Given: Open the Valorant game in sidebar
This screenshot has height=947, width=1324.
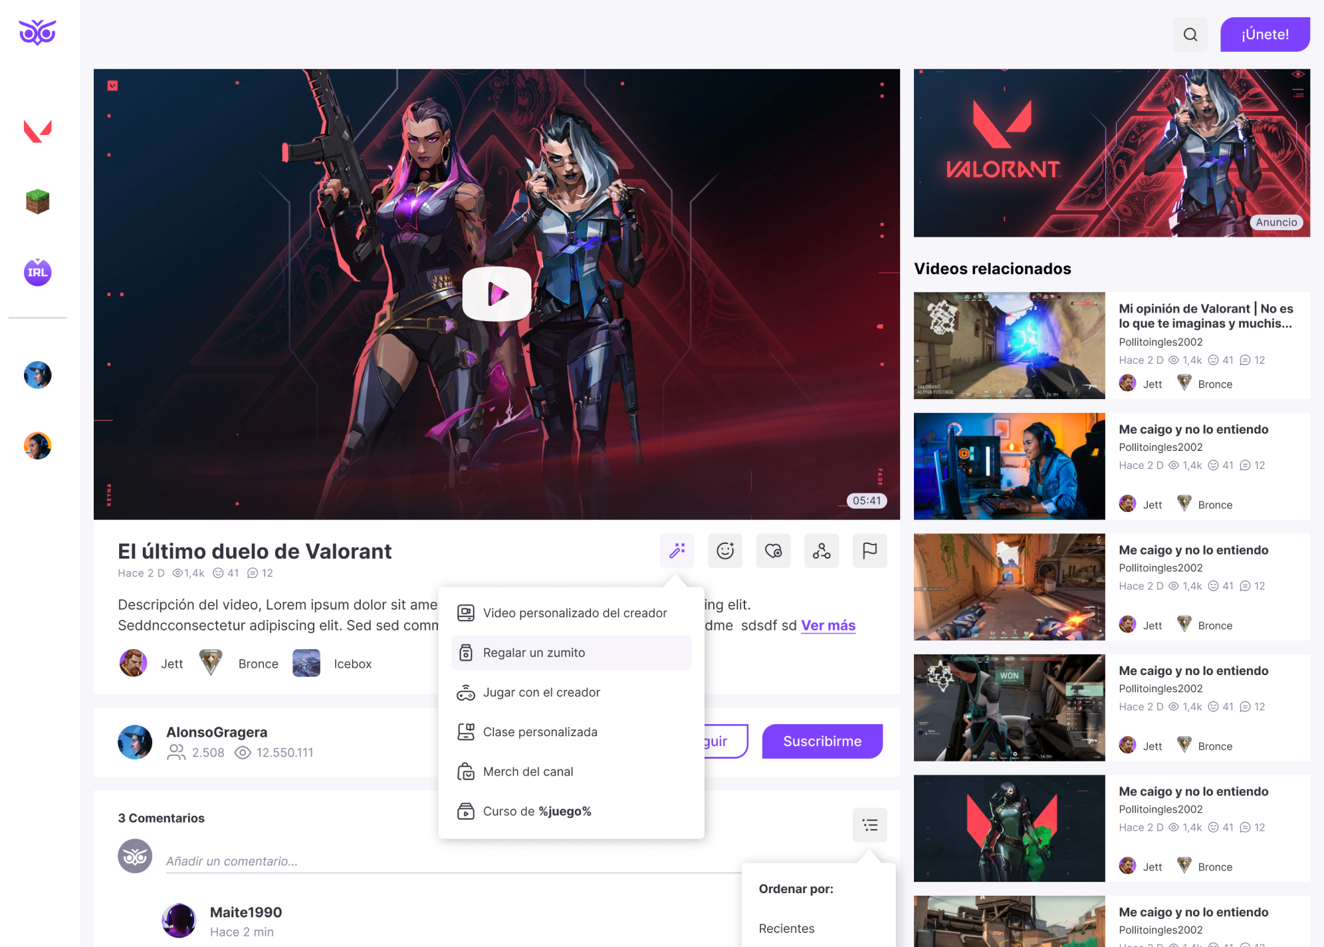Looking at the screenshot, I should point(38,131).
